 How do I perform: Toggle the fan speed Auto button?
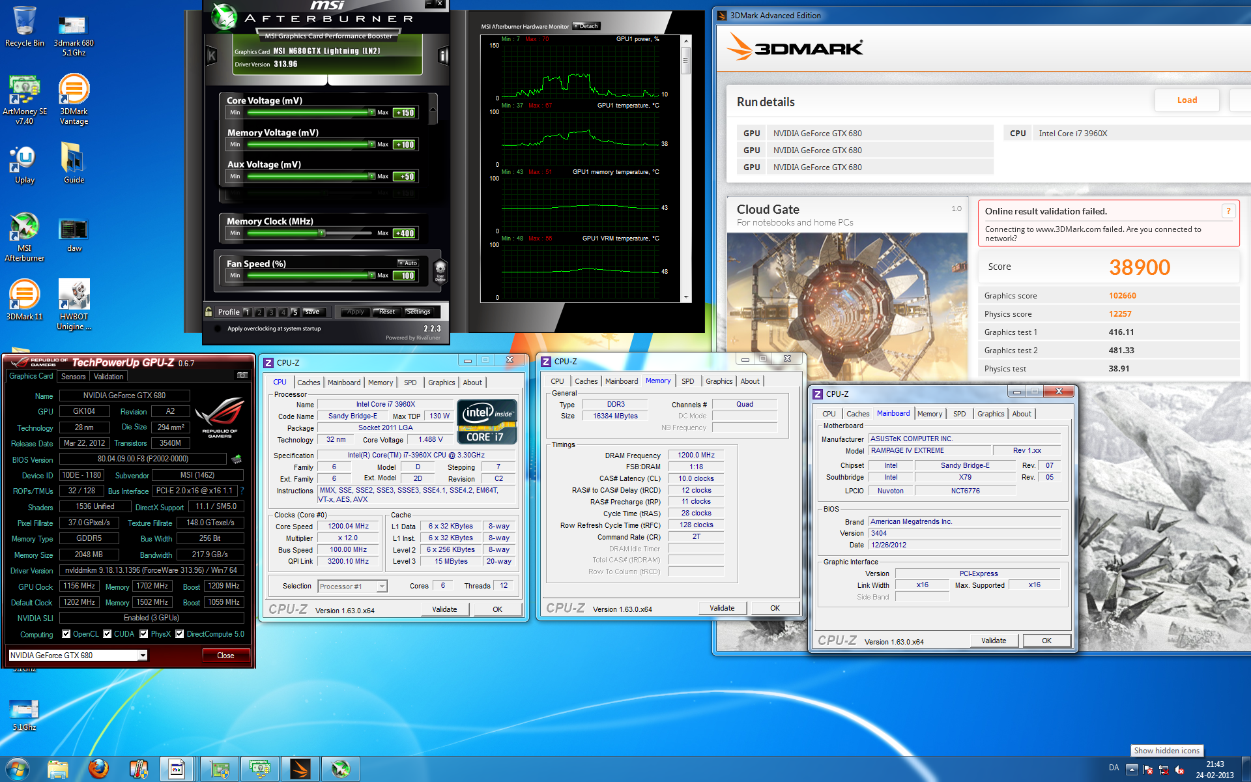tap(408, 263)
